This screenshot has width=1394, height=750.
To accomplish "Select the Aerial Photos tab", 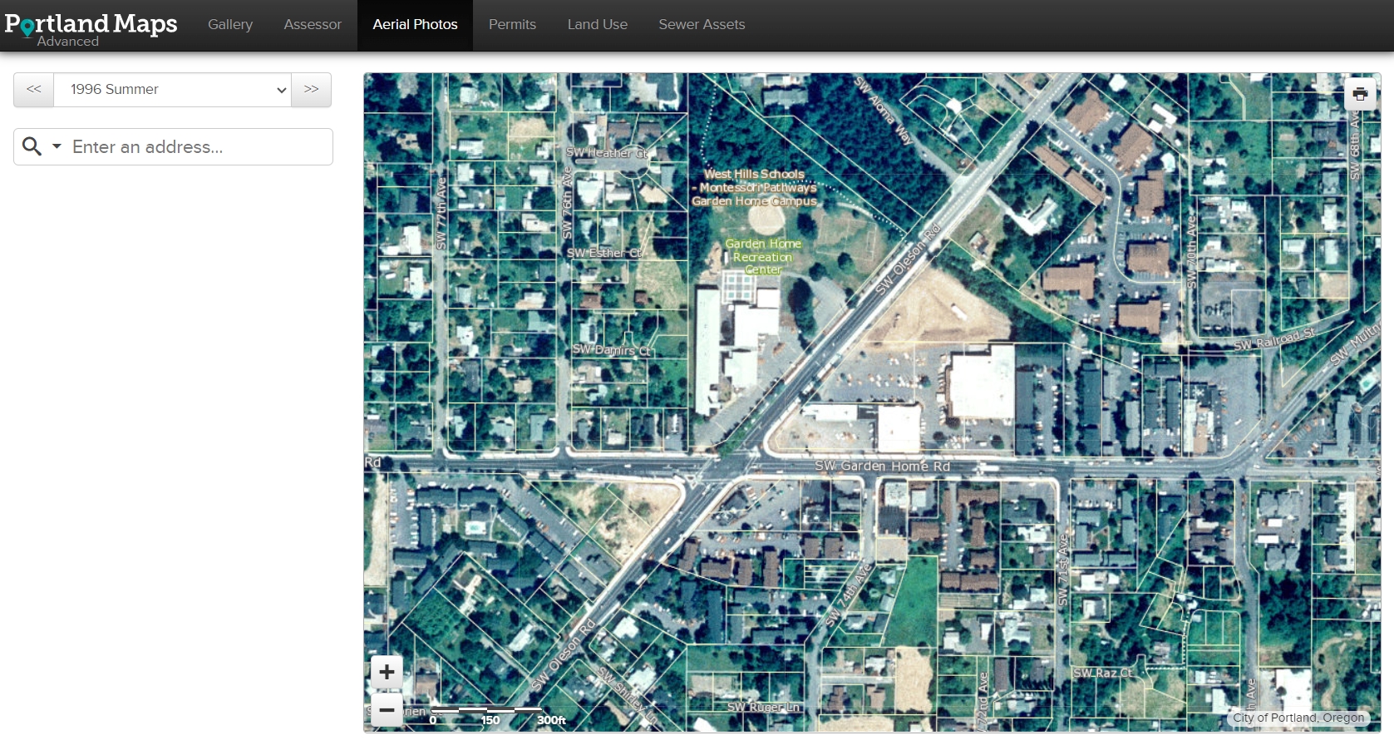I will 415,25.
